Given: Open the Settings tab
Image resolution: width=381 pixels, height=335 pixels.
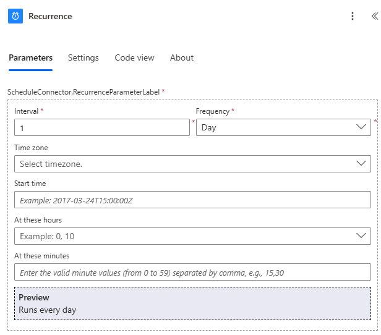Looking at the screenshot, I should point(83,57).
